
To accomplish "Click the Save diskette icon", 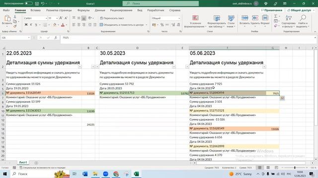I will 37,3.
